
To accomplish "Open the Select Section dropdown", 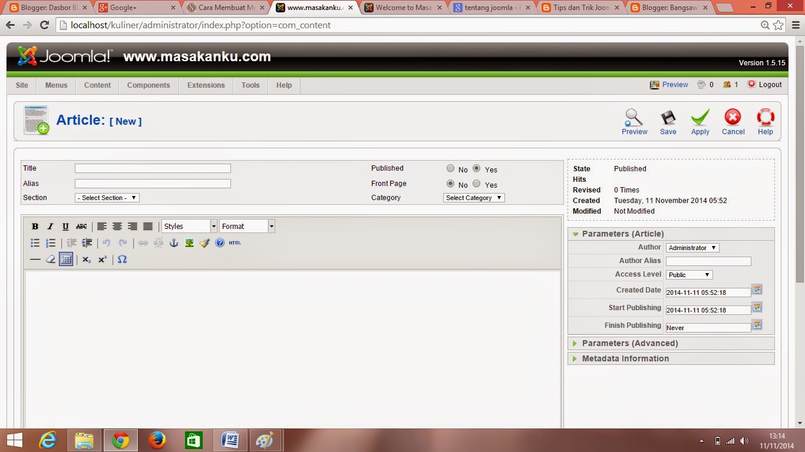I will (107, 198).
